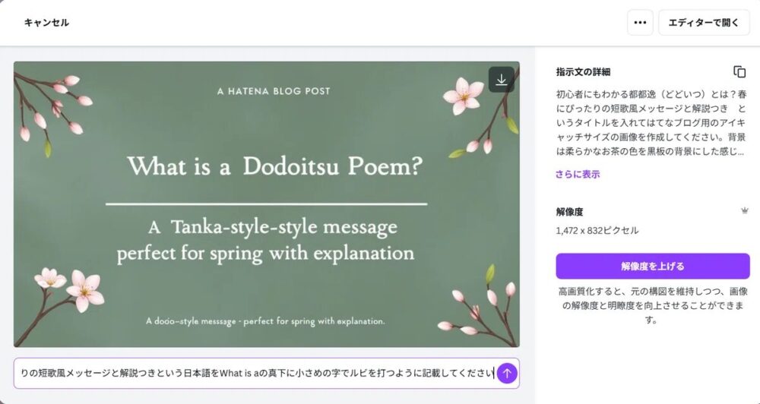The width and height of the screenshot is (760, 404).
Task: Click the 'Tanka-style-style message' subtitle in image
Action: pos(272,227)
